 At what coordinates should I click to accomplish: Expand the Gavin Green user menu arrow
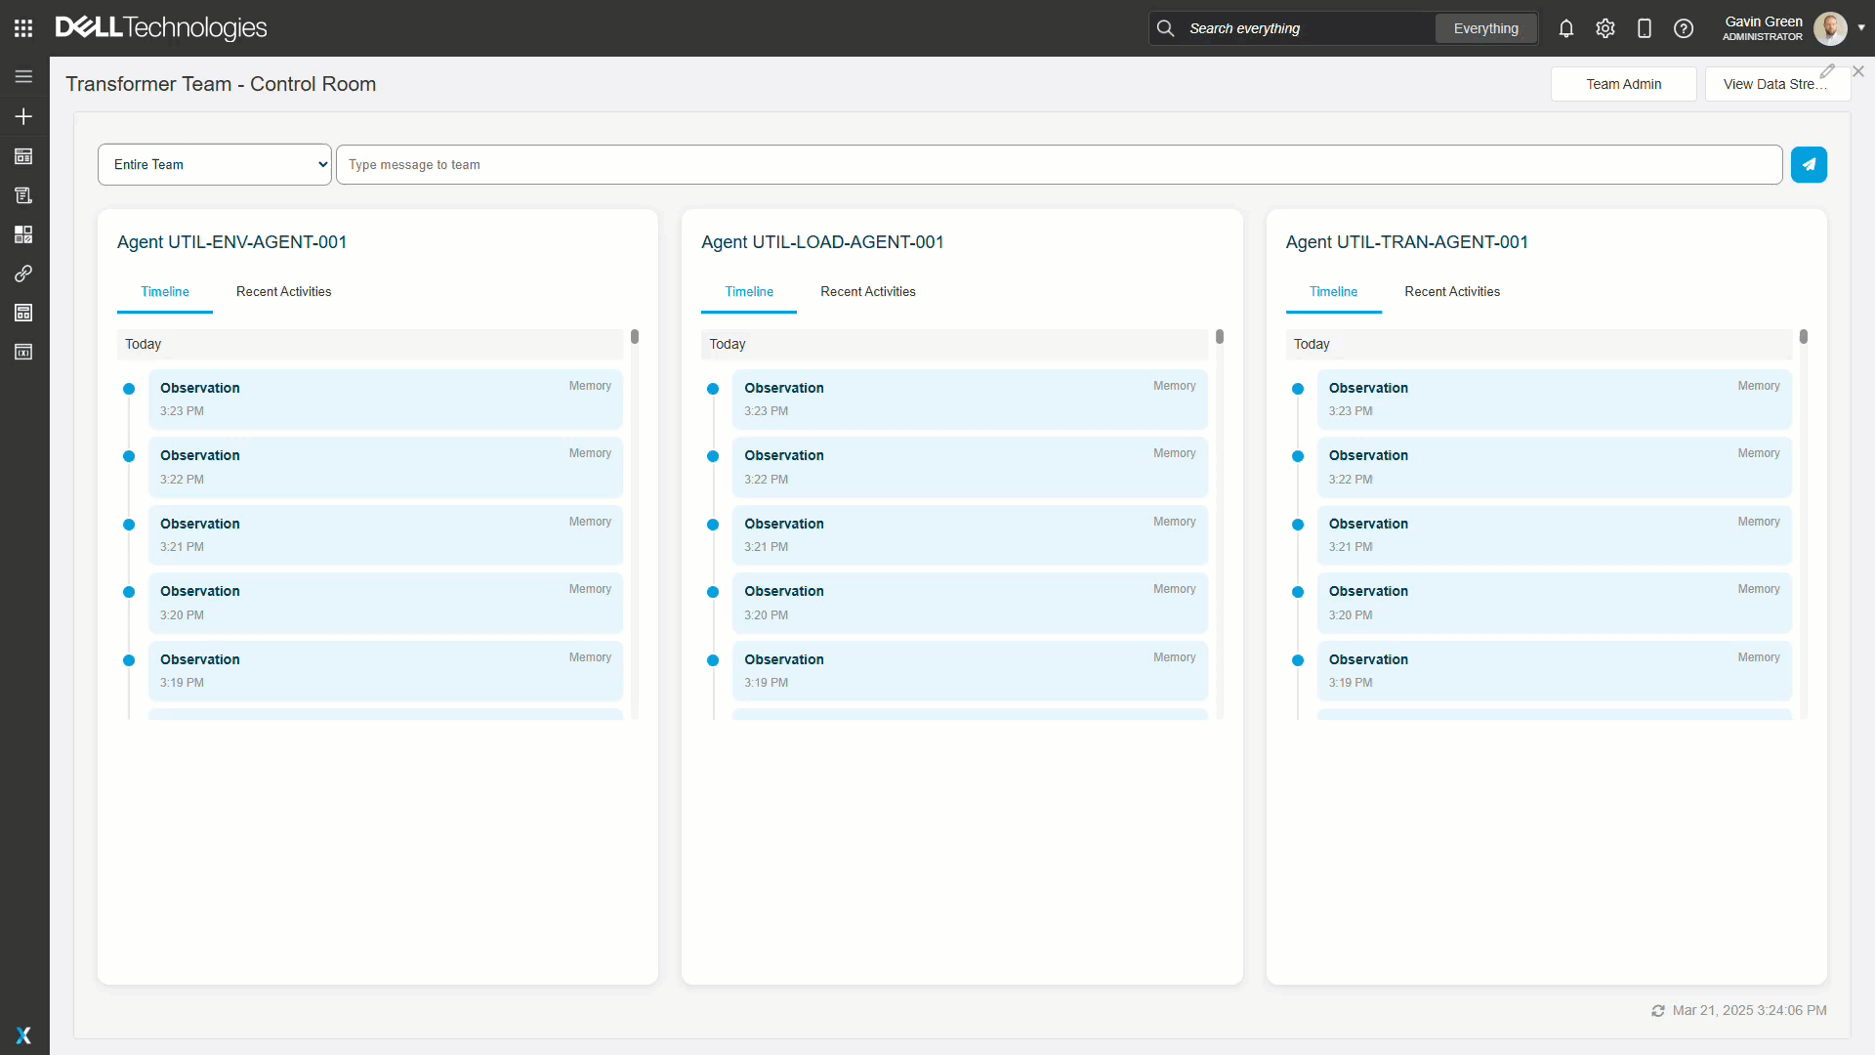(1861, 27)
